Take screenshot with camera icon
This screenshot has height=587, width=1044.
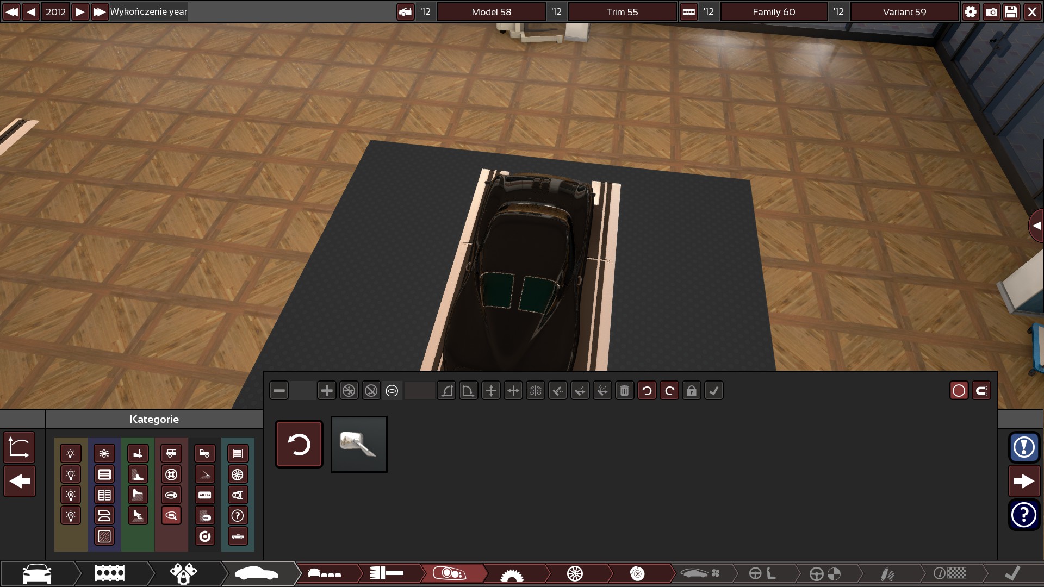click(991, 11)
